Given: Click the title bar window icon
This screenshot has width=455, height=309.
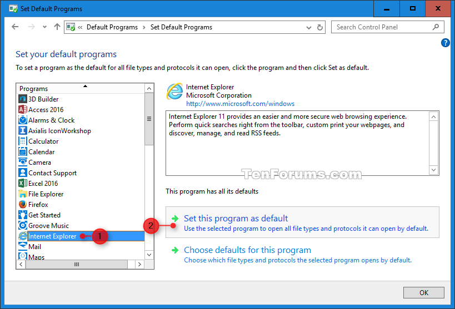Looking at the screenshot, I should point(13,9).
